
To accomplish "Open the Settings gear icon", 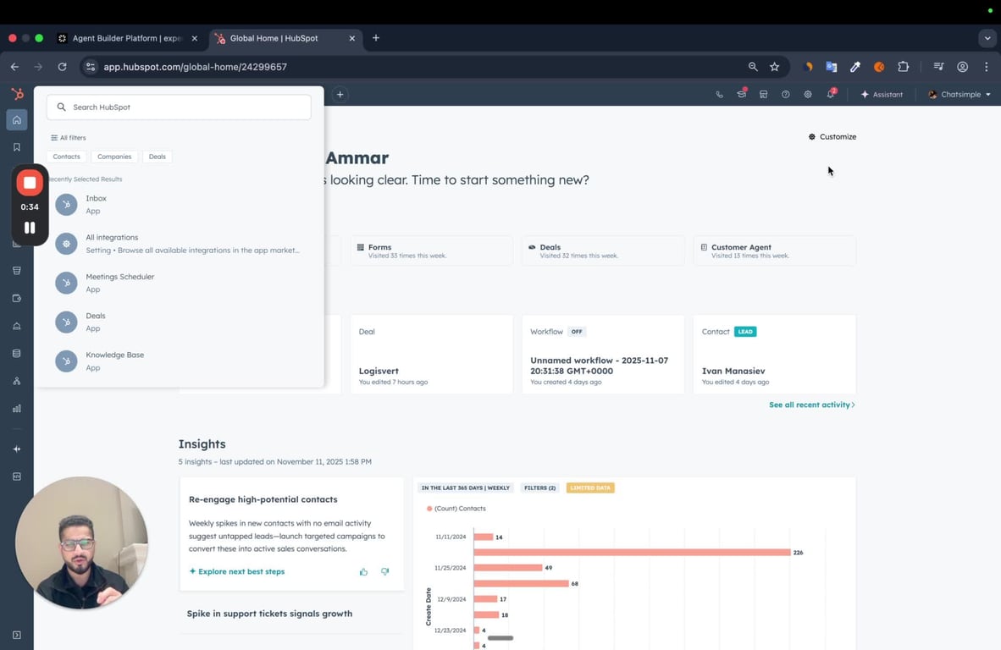I will 808,95.
